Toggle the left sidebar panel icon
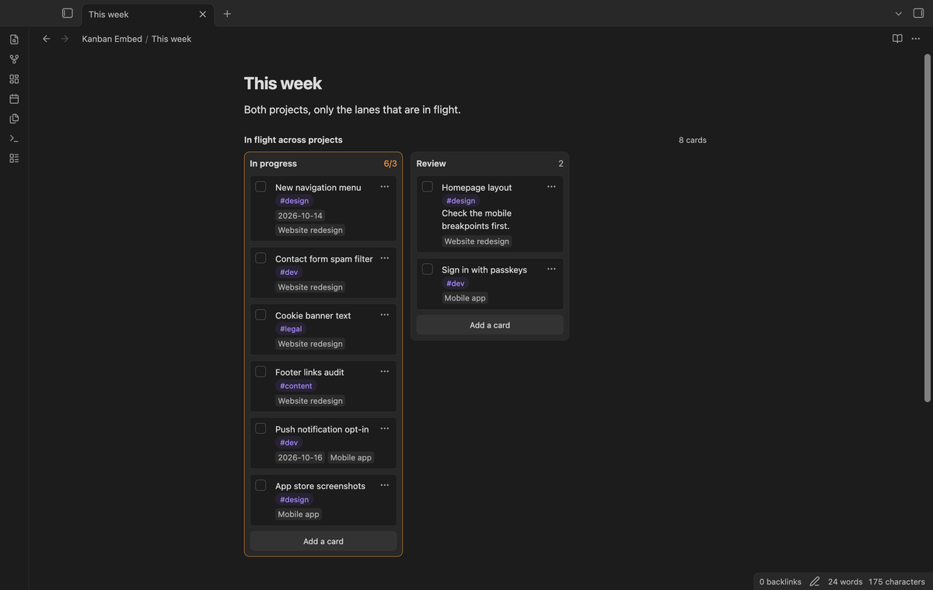The height and width of the screenshot is (590, 933). (68, 13)
